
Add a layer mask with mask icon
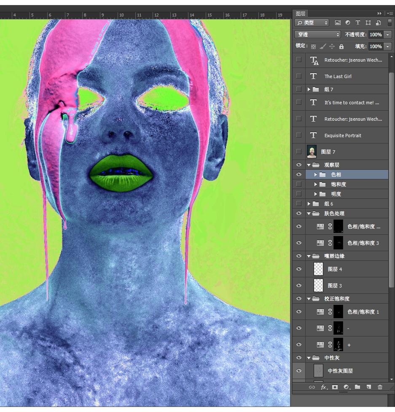335,387
